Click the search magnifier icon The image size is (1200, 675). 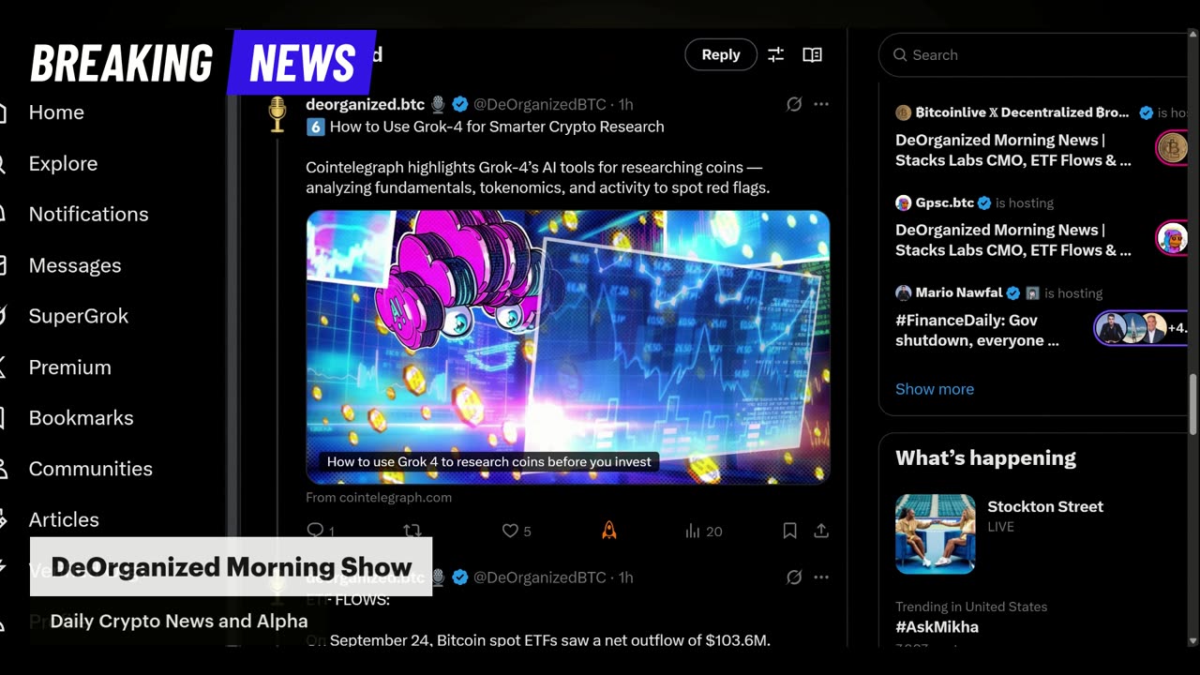click(900, 55)
